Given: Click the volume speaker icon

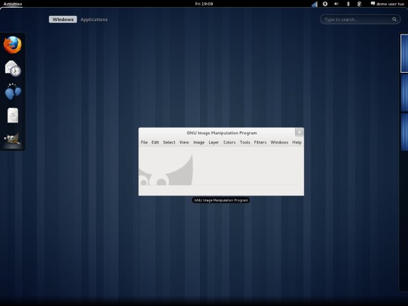Looking at the screenshot, I should coord(337,4).
